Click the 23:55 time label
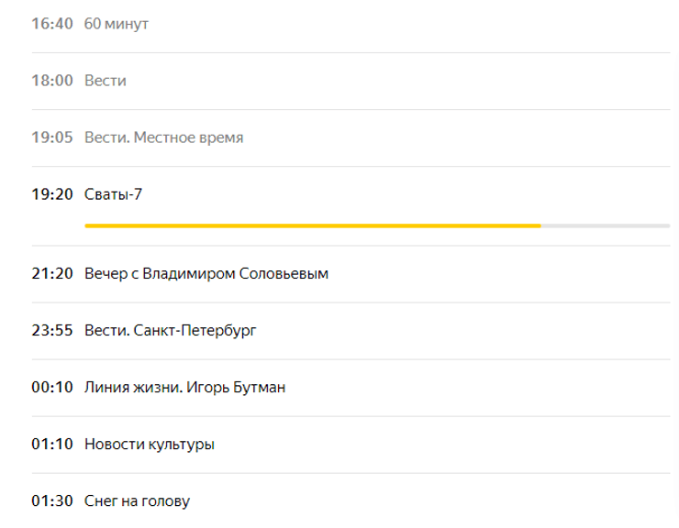Screen dimensions: 679x528 (51, 330)
